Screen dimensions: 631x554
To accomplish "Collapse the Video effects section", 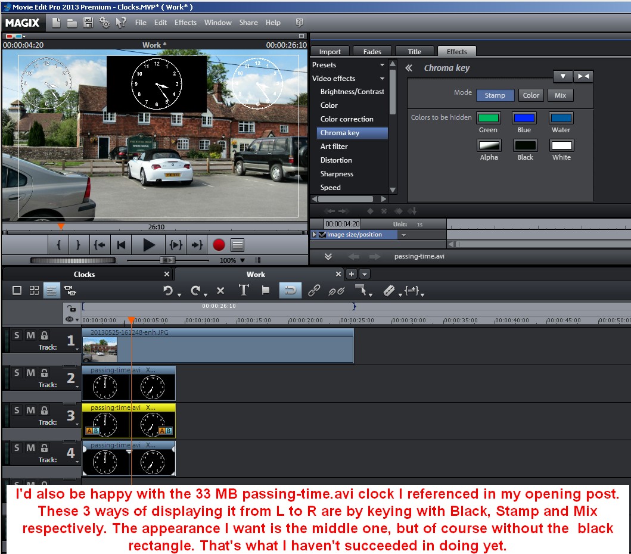I will (382, 79).
